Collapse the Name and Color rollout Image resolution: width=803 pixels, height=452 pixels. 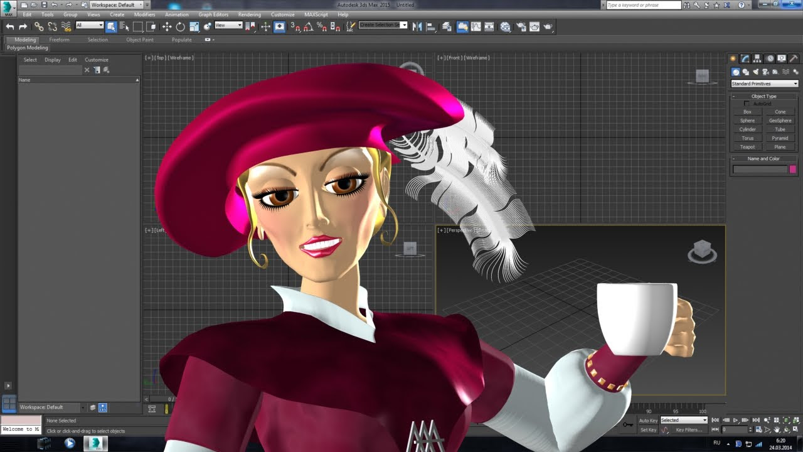click(763, 159)
